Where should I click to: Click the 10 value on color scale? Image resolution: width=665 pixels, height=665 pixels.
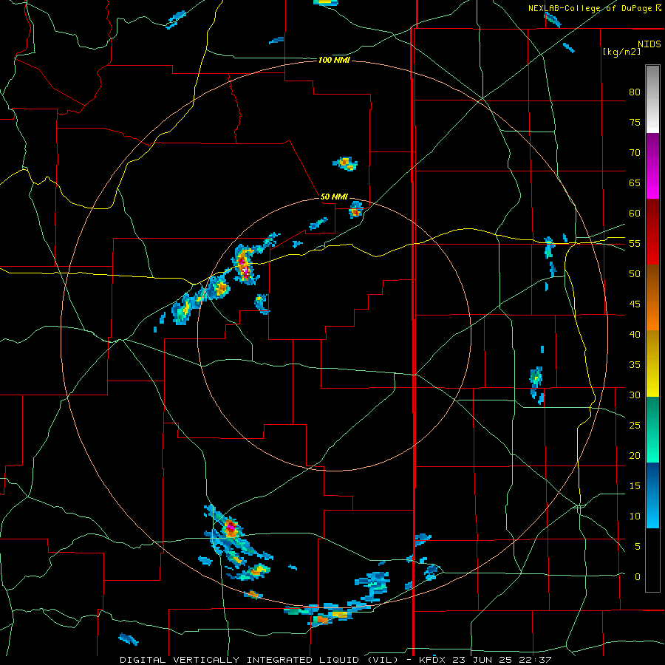(x=635, y=516)
